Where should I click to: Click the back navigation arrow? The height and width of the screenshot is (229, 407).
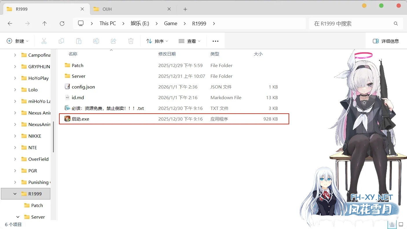pos(10,23)
